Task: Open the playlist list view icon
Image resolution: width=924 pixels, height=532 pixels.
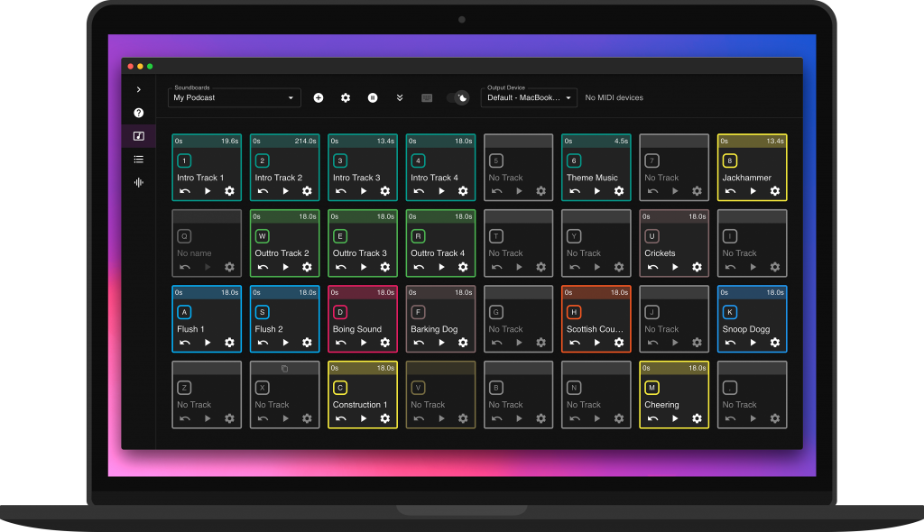Action: click(139, 160)
